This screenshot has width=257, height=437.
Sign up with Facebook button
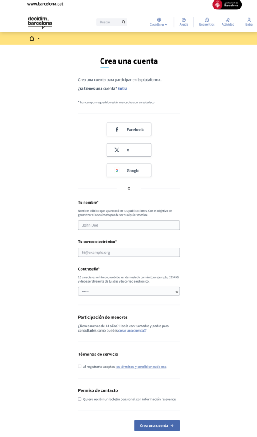pos(129,130)
